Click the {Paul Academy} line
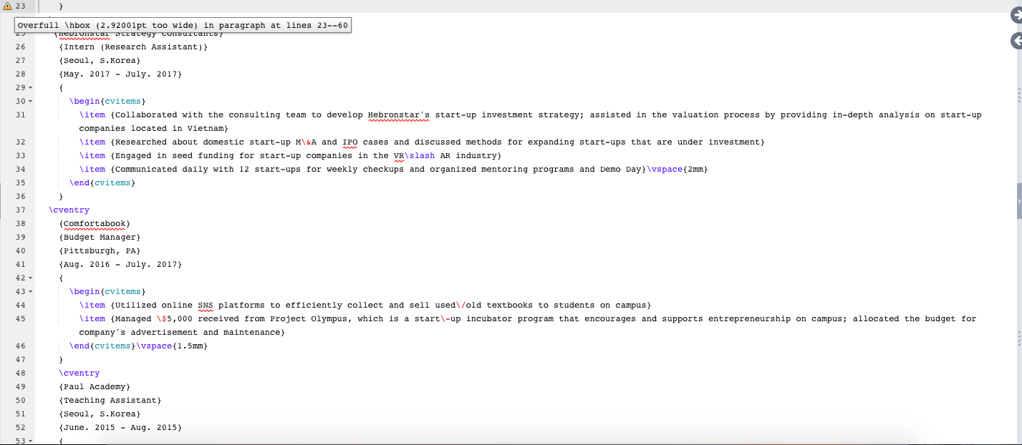The image size is (1022, 445). tap(95, 387)
